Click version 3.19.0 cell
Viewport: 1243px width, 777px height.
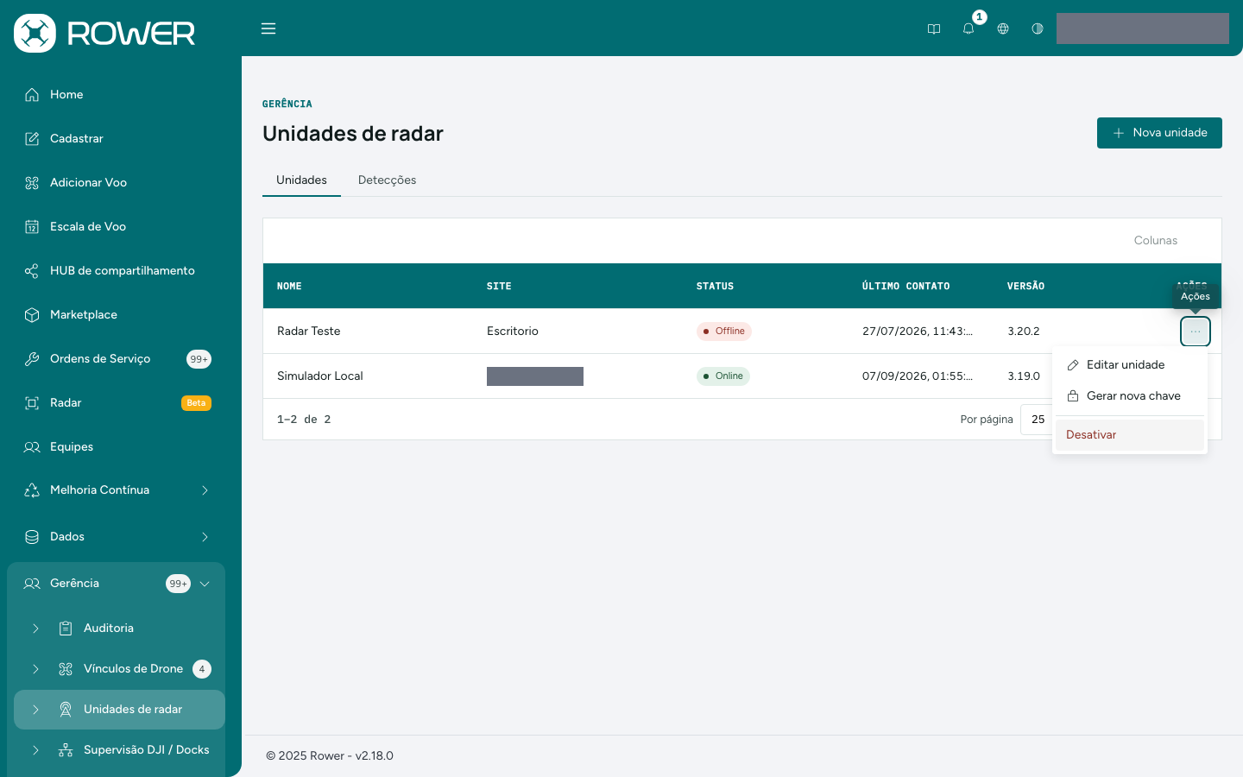click(x=1023, y=376)
